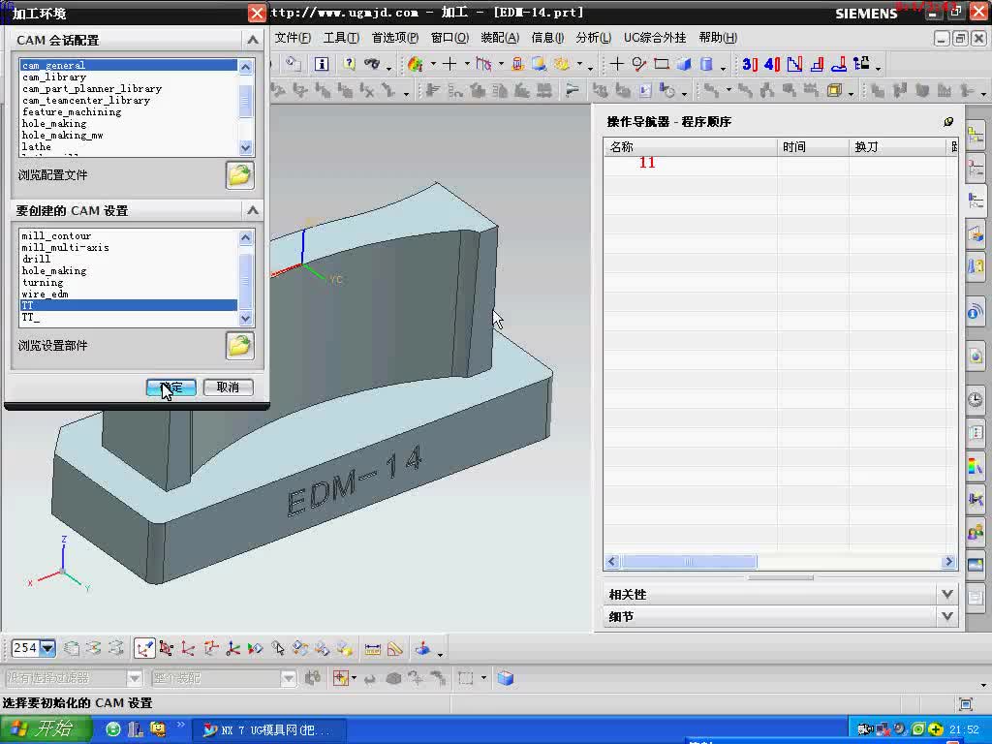
Task: Open the 254 layer dropdown
Action: pos(48,648)
